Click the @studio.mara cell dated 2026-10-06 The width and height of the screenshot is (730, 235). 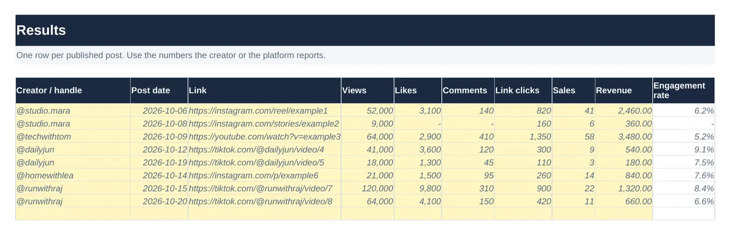click(x=73, y=110)
